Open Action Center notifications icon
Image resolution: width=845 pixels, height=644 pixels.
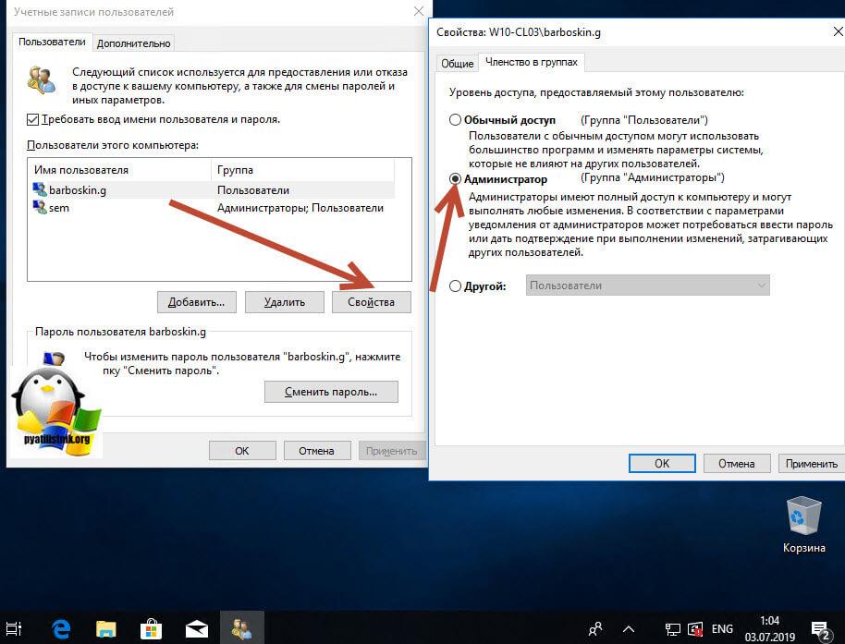click(821, 629)
